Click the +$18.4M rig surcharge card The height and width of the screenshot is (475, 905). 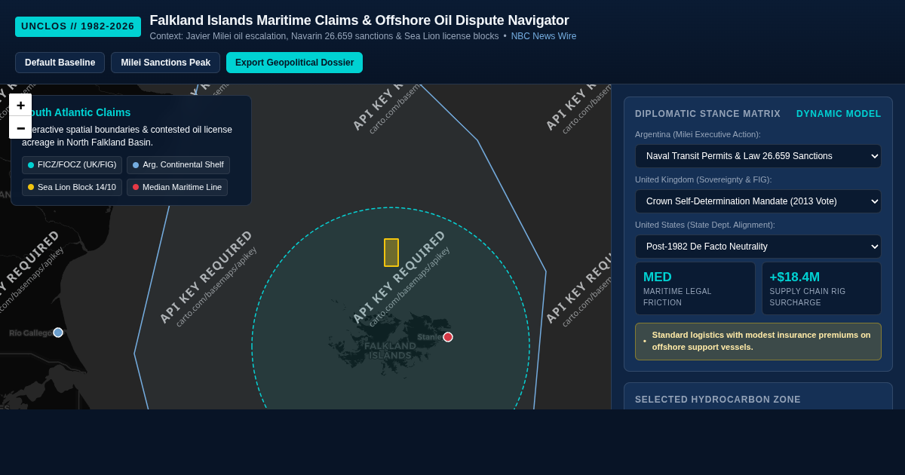(x=821, y=288)
